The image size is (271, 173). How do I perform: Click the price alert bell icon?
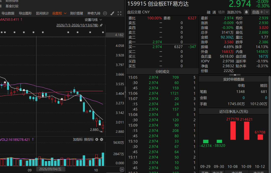click(246, 12)
